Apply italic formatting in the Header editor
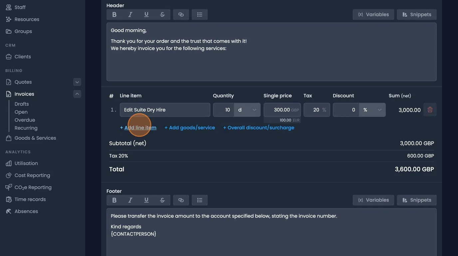458x256 pixels. [x=130, y=14]
